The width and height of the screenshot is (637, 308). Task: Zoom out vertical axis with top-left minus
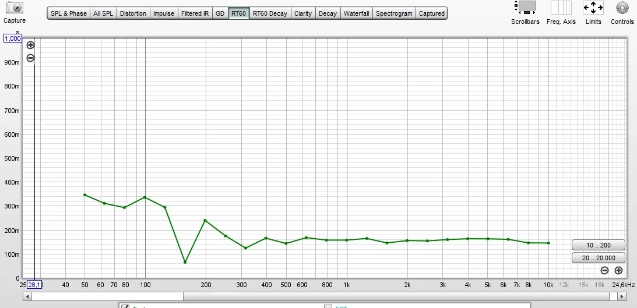(x=30, y=58)
